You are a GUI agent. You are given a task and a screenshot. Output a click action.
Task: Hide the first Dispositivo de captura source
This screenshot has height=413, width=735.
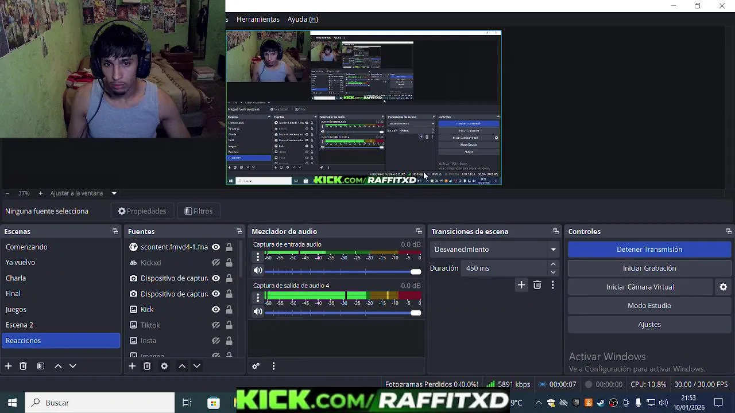coord(216,278)
